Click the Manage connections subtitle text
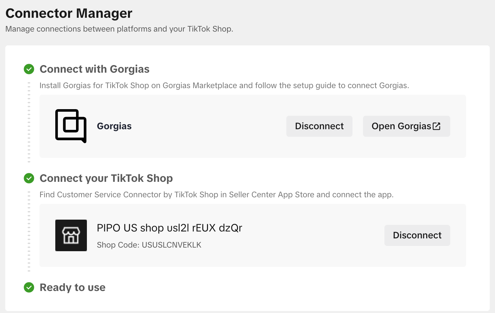Image resolution: width=495 pixels, height=313 pixels. point(119,29)
